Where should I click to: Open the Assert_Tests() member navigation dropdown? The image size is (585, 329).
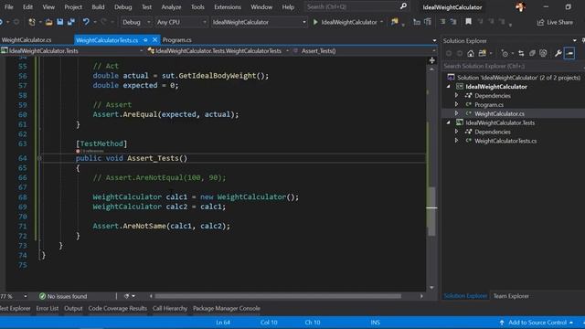tap(364, 51)
